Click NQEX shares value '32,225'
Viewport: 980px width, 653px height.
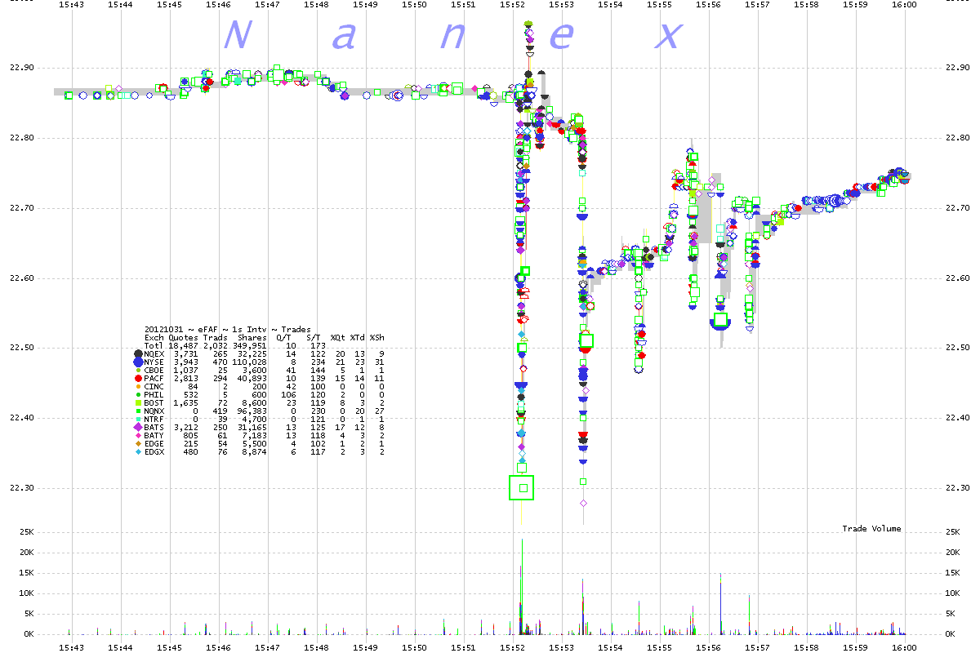(x=252, y=354)
